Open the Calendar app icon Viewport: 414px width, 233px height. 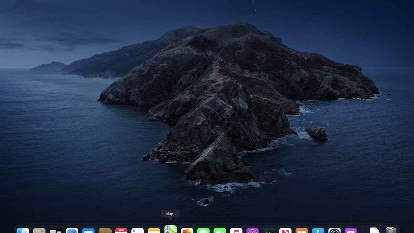[121, 230]
